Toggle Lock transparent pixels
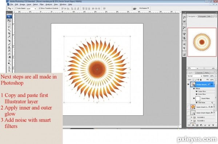Screen dimensions: 218x144 [193, 79]
